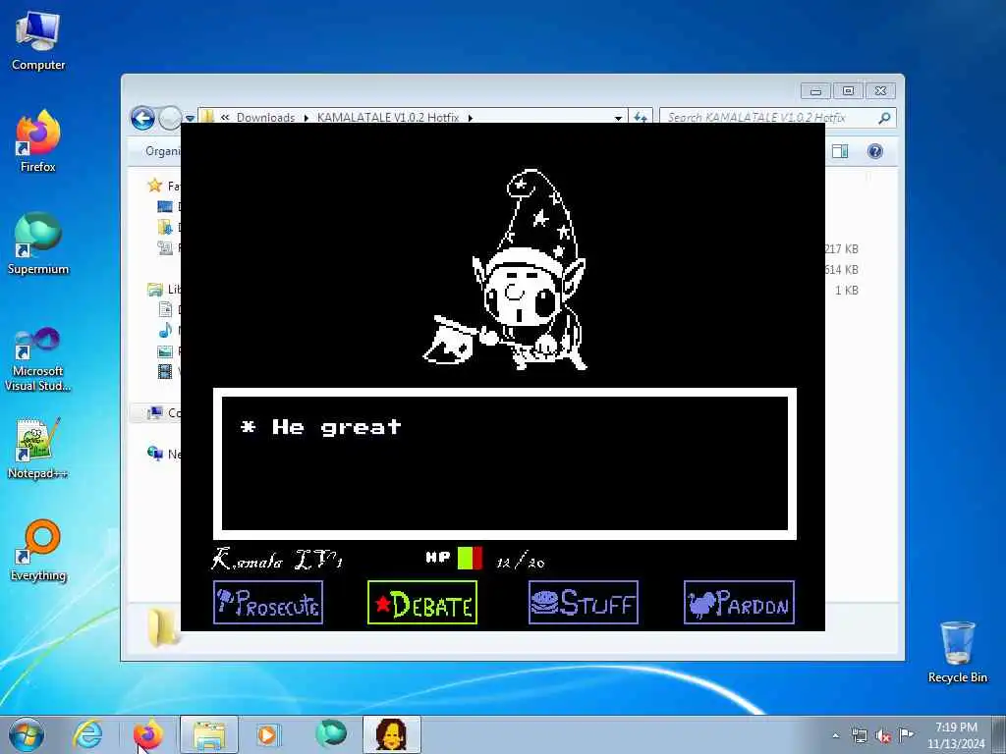1006x754 pixels.
Task: Click the folder icon in Explorer details pane
Action: coord(163,627)
